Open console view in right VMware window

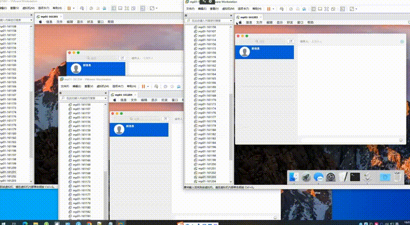point(342,9)
